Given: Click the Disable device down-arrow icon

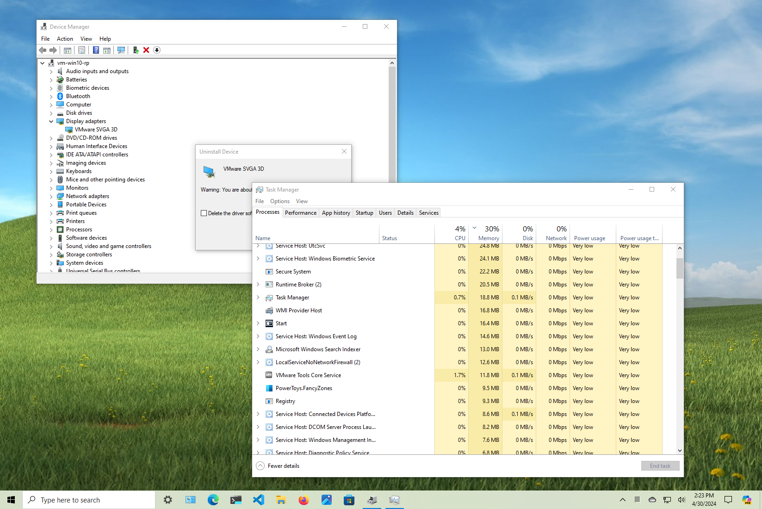Looking at the screenshot, I should coord(157,50).
